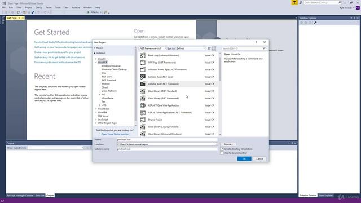The height and width of the screenshot is (203, 361).
Task: Open the Sort by Default dropdown
Action: click(191, 48)
